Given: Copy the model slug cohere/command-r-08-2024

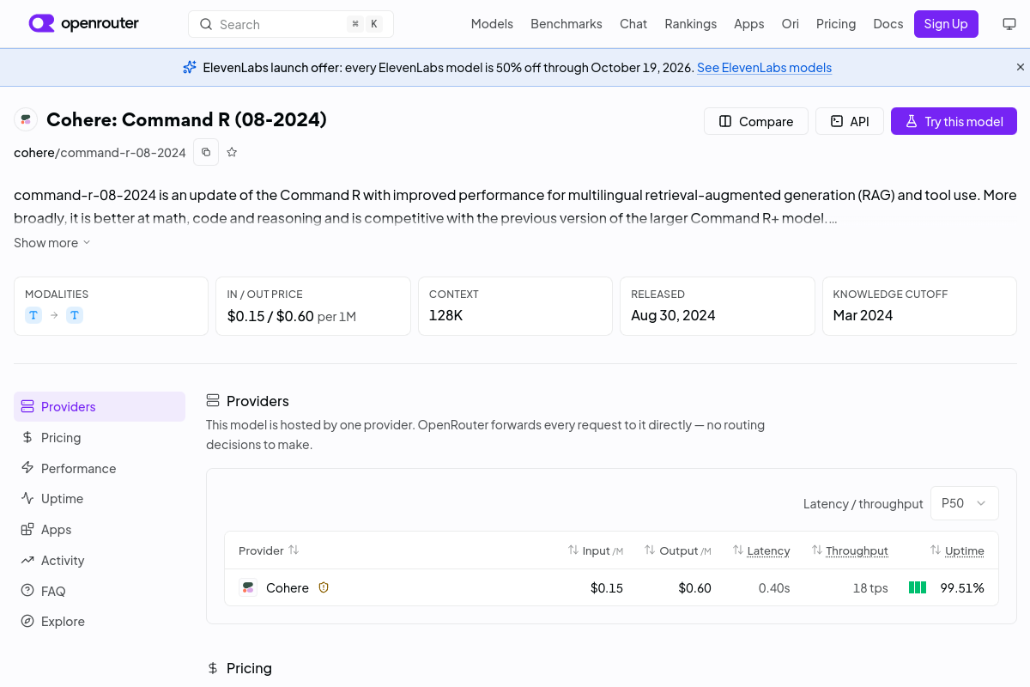Looking at the screenshot, I should (206, 152).
